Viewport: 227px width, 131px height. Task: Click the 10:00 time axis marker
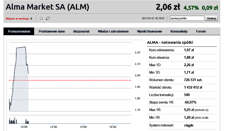24,127
